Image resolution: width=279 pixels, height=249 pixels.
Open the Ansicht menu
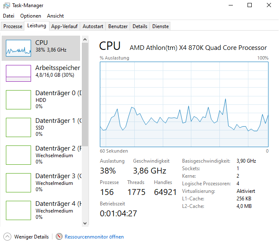coord(55,16)
